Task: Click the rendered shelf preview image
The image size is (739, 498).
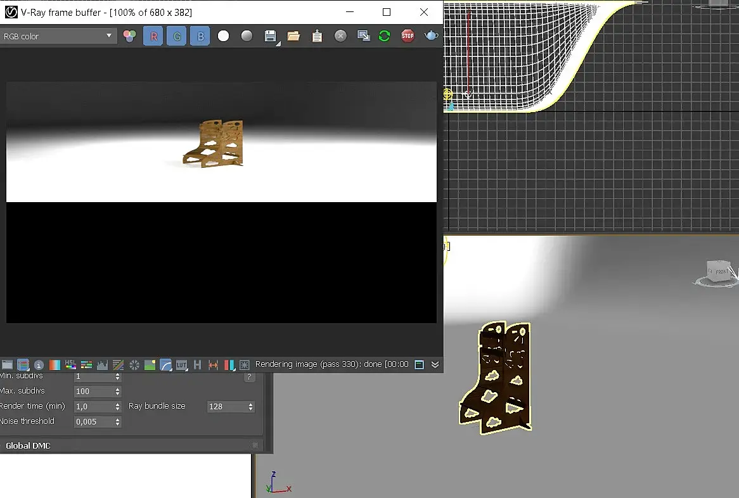Action: pyautogui.click(x=214, y=143)
